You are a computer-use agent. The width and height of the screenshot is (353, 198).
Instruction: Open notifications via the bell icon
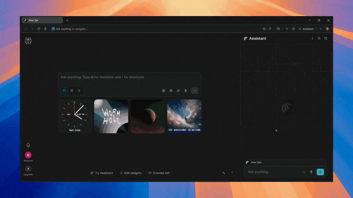coord(28,145)
